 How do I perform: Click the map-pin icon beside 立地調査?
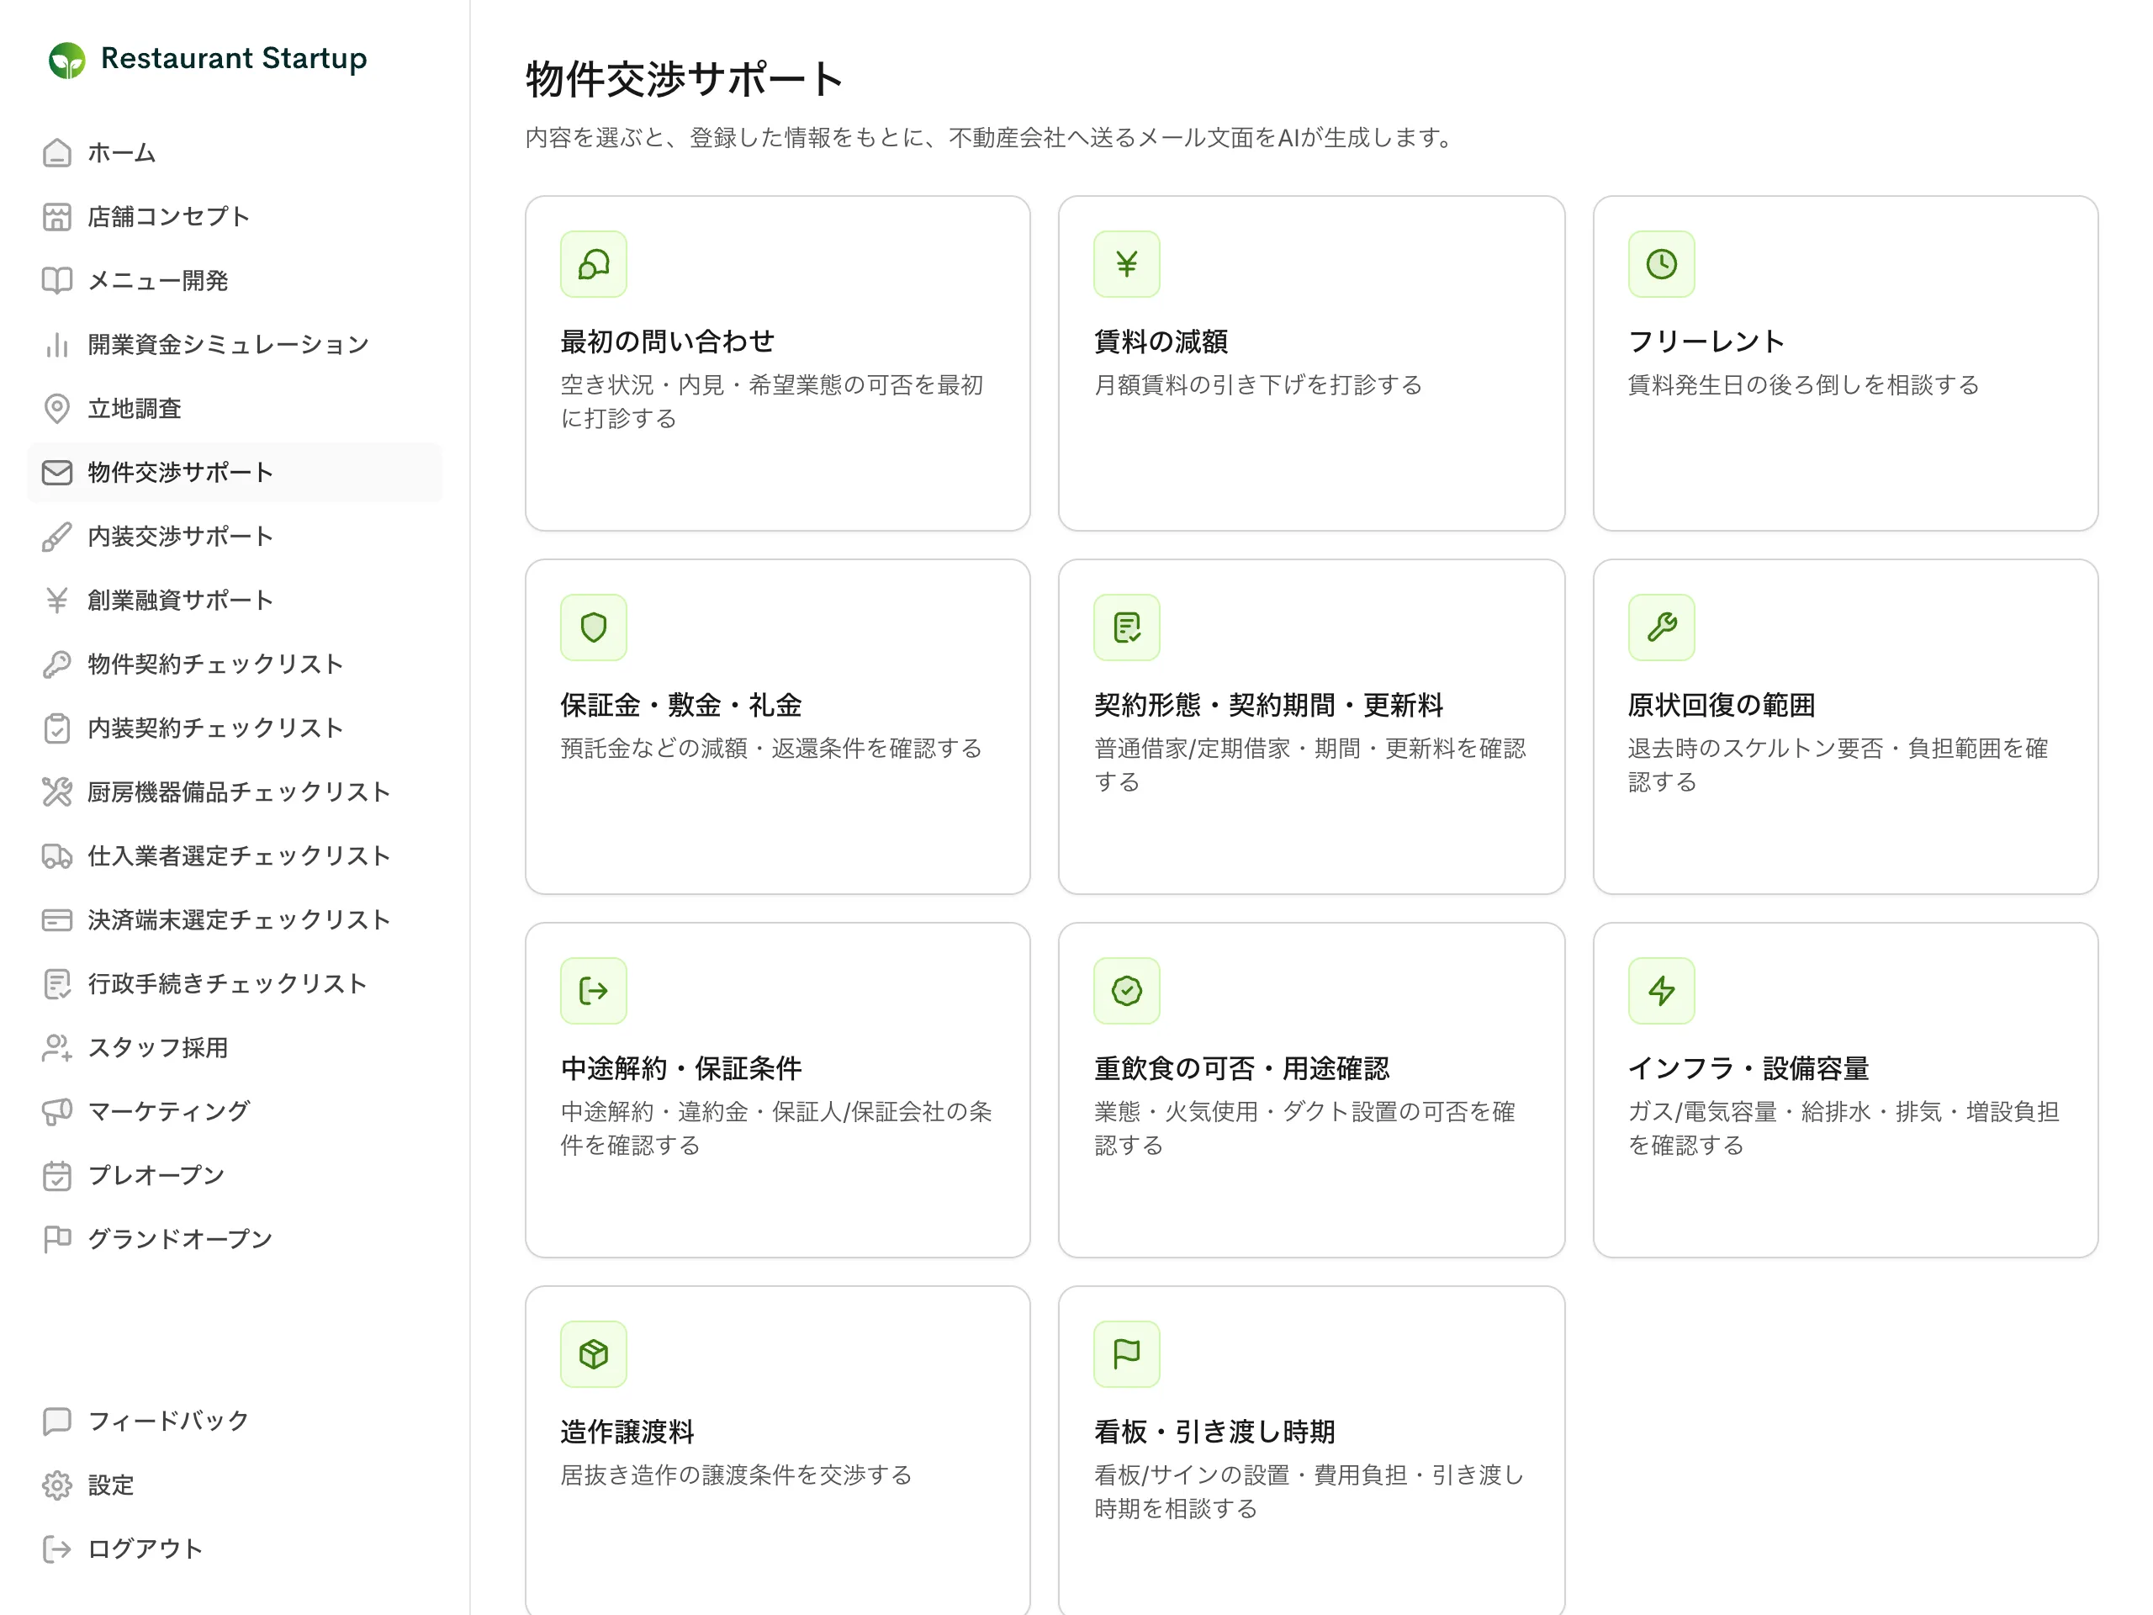(56, 409)
